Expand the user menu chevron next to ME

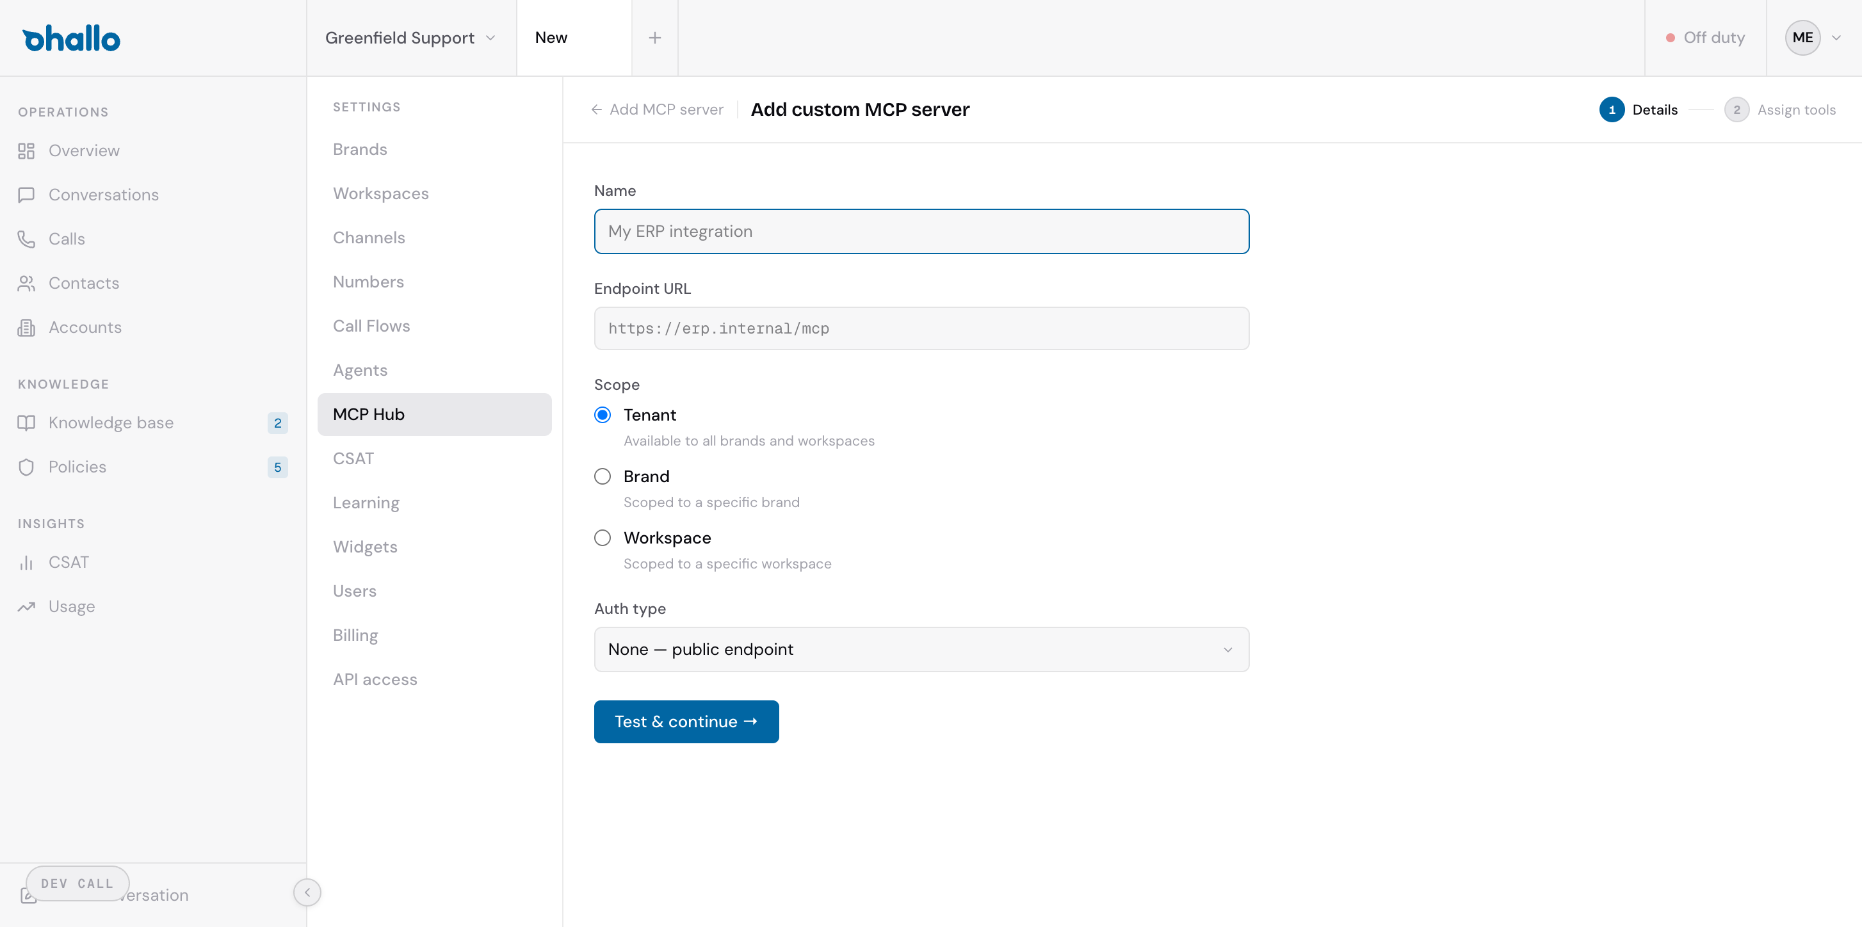[1836, 38]
